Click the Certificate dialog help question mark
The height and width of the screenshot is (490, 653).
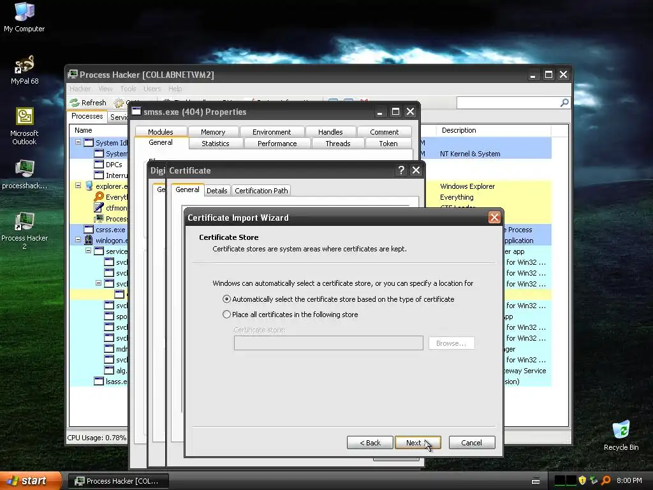click(400, 170)
